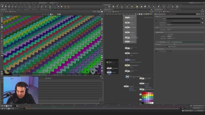Add an Environment Light from the shelf

point(137,7)
